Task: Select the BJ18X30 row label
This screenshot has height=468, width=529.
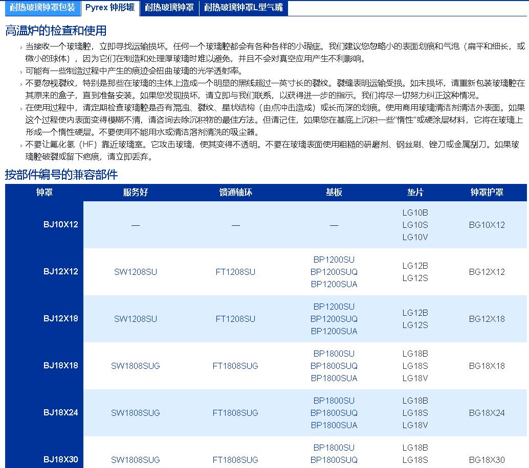Action: 61,460
